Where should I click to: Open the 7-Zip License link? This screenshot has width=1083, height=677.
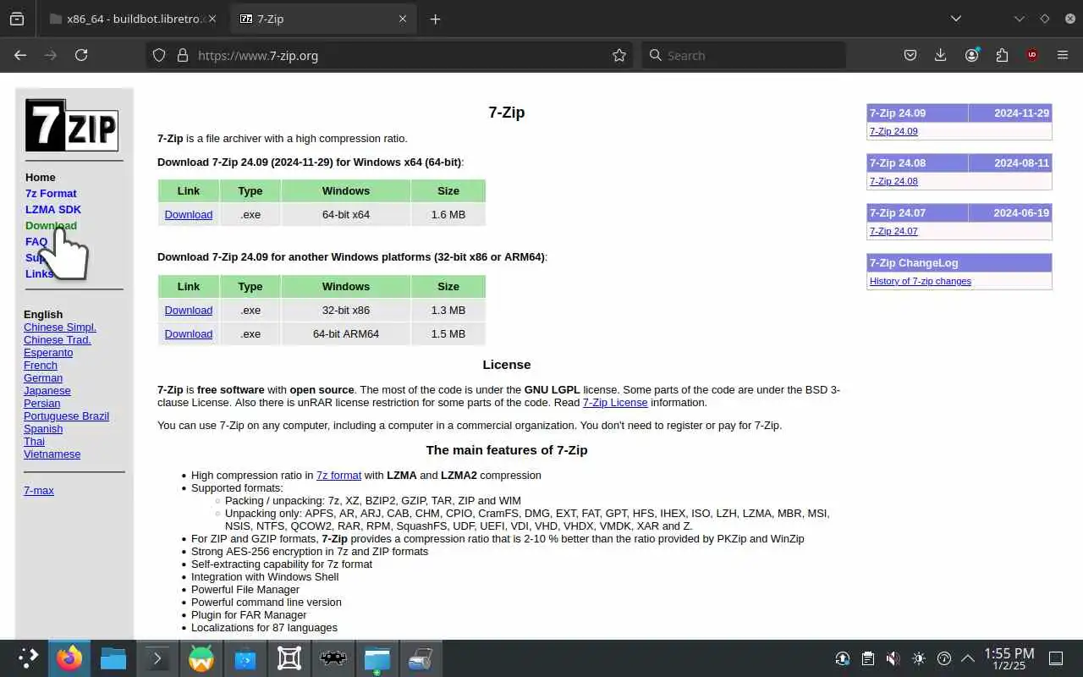pos(615,402)
